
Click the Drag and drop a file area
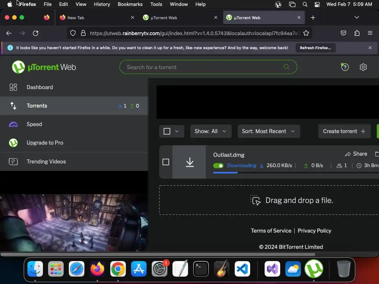tap(269, 200)
